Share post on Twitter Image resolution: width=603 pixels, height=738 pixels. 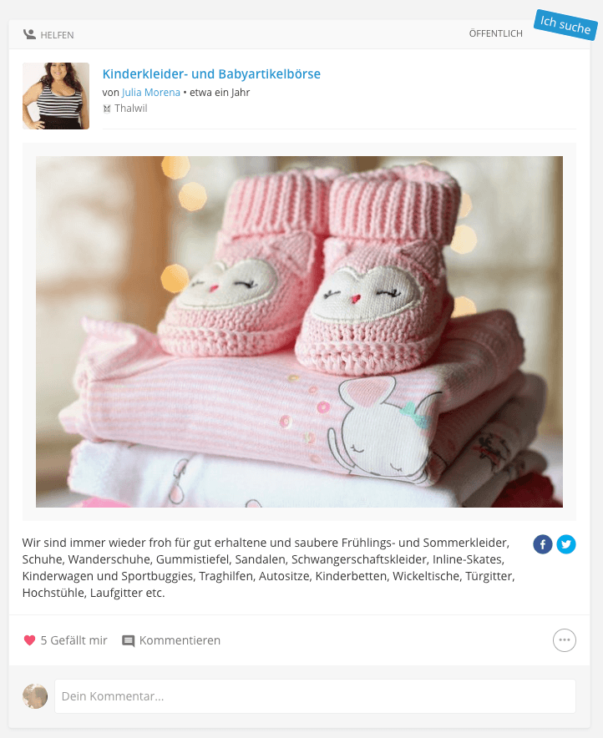pyautogui.click(x=566, y=544)
